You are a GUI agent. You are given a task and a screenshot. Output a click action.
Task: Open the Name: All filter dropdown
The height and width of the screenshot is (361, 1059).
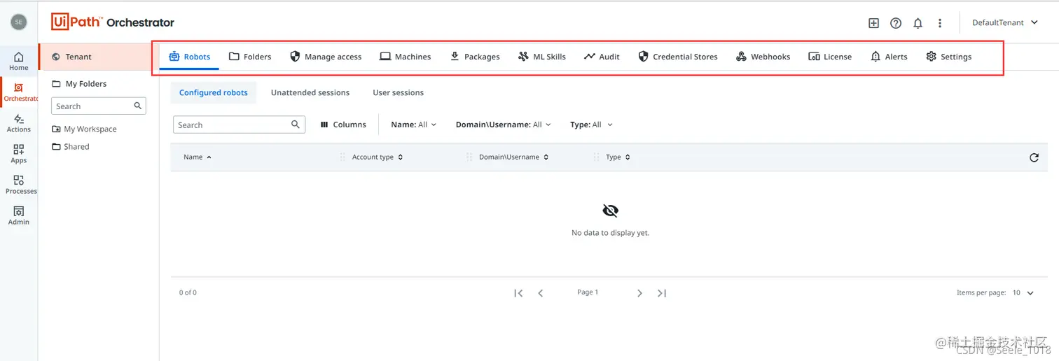tap(413, 125)
